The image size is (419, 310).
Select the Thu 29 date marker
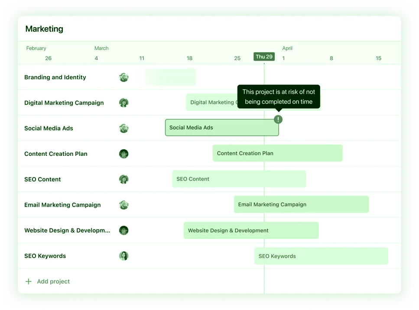(x=264, y=56)
